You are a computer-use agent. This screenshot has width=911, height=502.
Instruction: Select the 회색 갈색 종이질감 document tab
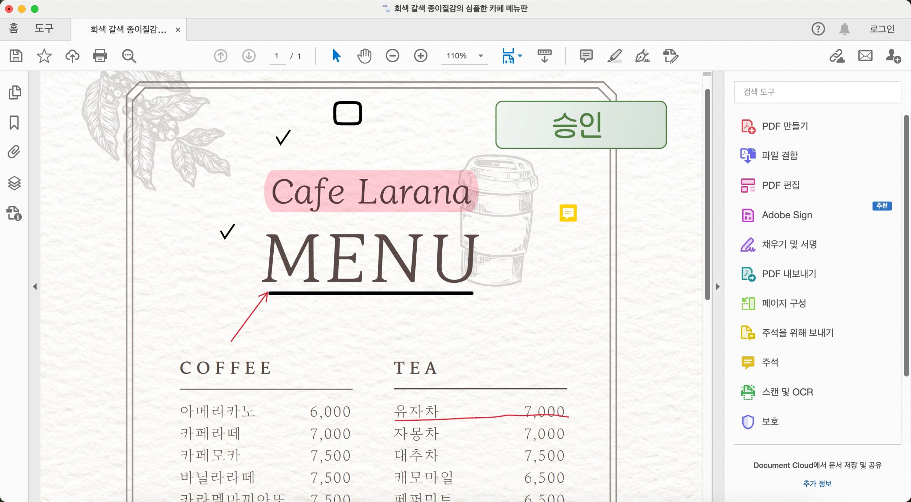click(x=128, y=29)
